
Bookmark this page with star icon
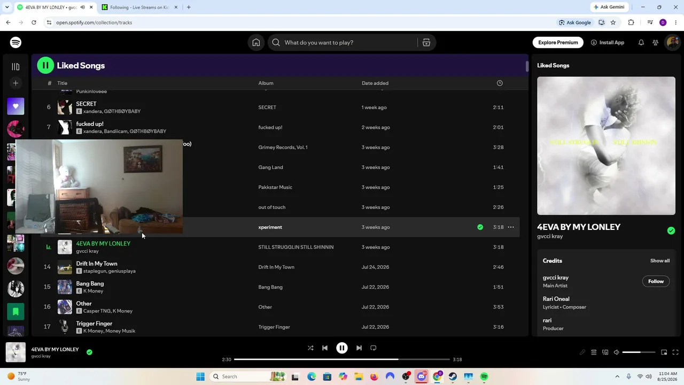click(613, 22)
